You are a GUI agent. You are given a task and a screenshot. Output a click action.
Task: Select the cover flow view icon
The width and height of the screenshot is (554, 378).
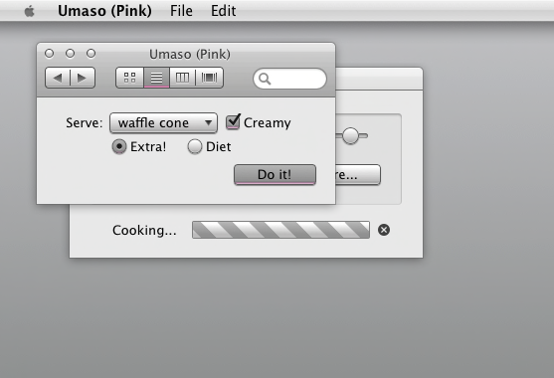[209, 78]
